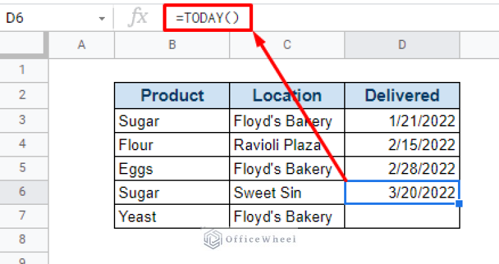Click the fx function icon
The width and height of the screenshot is (499, 264).
[x=137, y=18]
